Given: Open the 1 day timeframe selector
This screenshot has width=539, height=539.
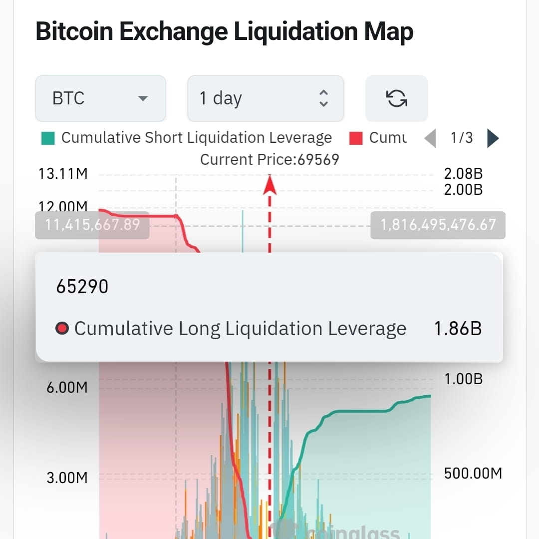Looking at the screenshot, I should pos(265,98).
